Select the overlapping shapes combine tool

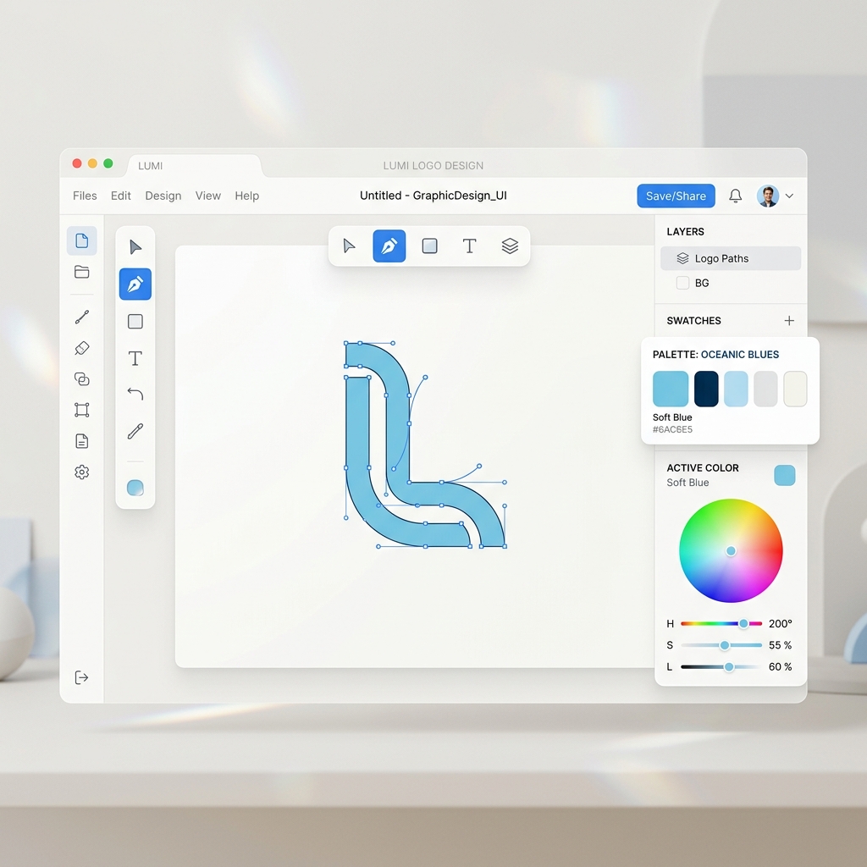(82, 378)
